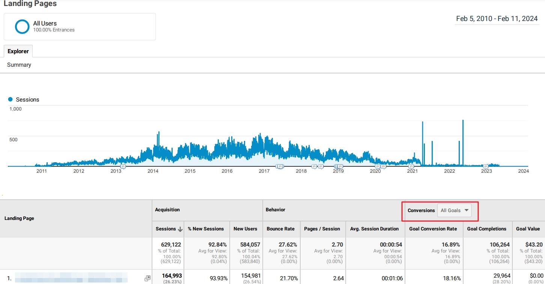Click the Sessions sort arrow in the column header
Screen dimensions: 545x284
pyautogui.click(x=180, y=229)
